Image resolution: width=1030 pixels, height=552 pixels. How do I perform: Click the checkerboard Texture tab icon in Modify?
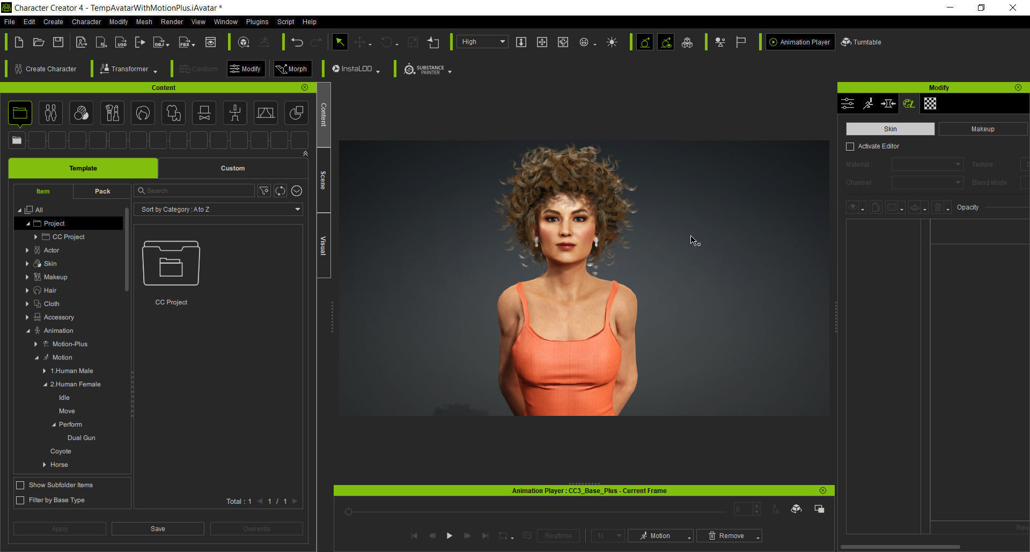(x=930, y=103)
